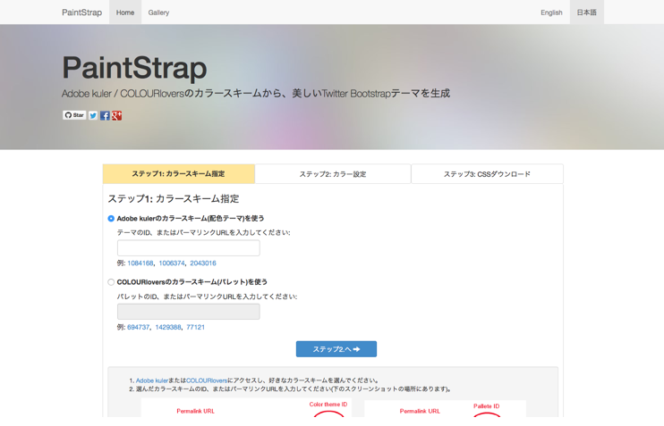
Task: Click example palette ID 1429388
Action: pos(168,327)
